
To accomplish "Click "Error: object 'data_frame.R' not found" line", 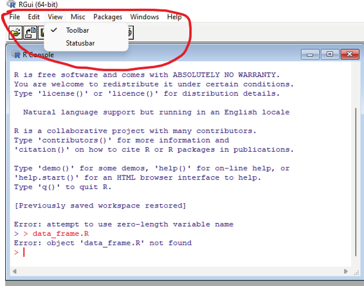I will [103, 243].
